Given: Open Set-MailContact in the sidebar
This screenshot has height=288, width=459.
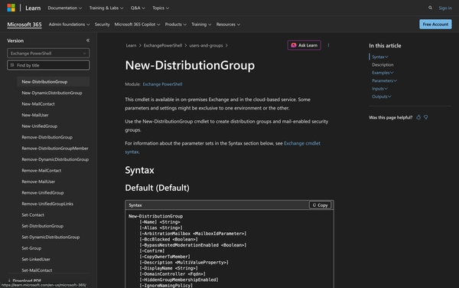Looking at the screenshot, I should click(x=37, y=270).
